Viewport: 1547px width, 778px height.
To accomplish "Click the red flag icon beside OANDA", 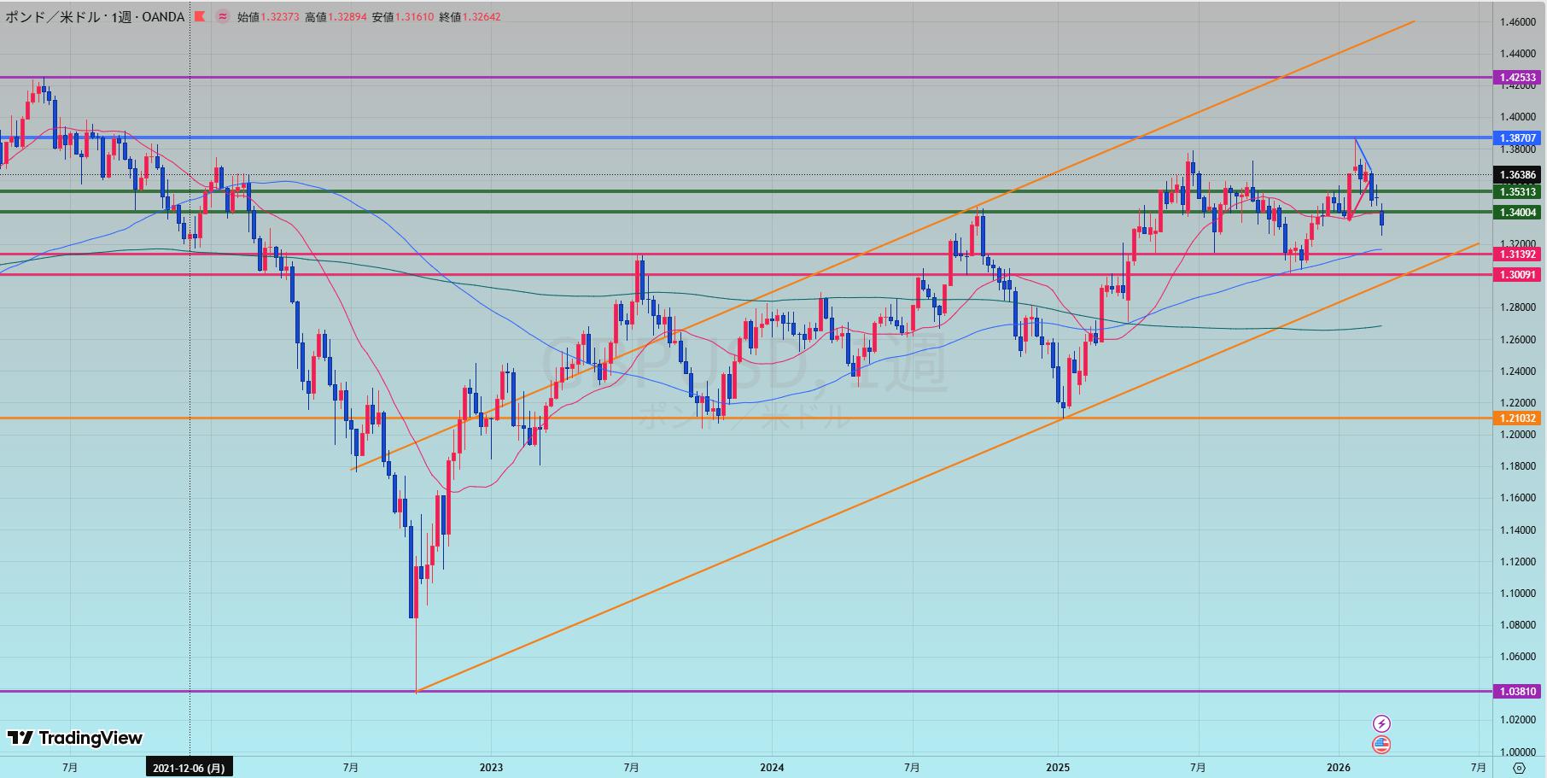I will (x=199, y=16).
